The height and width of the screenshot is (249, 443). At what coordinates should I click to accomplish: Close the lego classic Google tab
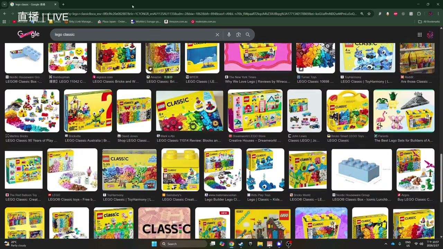tap(55, 4)
